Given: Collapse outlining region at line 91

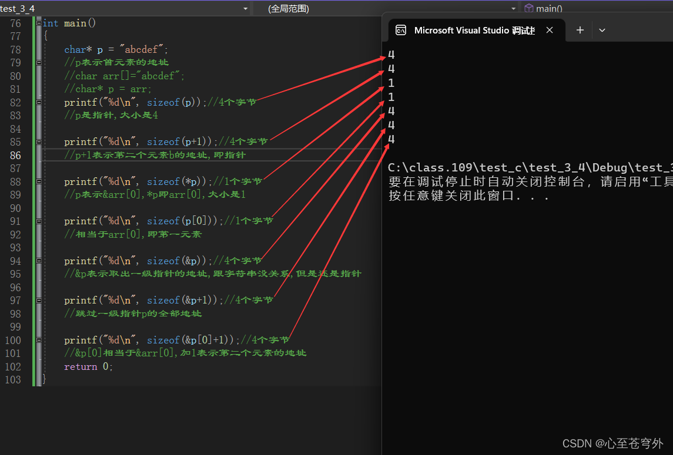Looking at the screenshot, I should pos(39,221).
